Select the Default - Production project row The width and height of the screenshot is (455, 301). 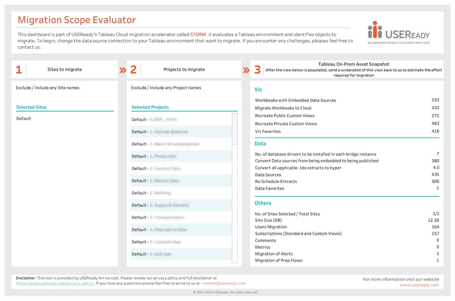[181, 156]
